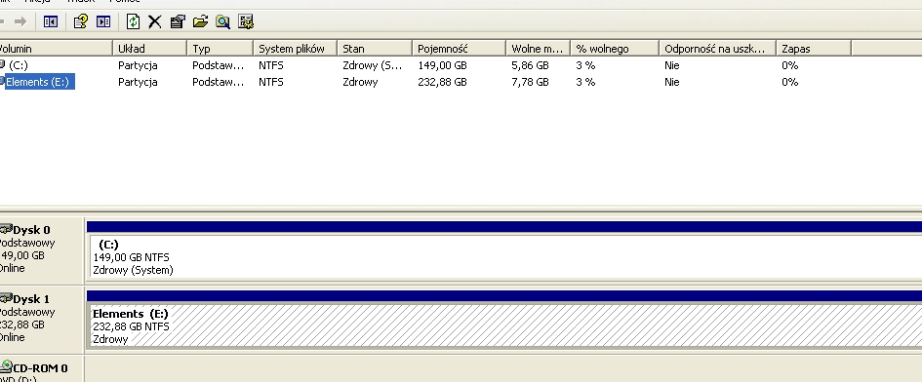Sort by the Volumin column header
This screenshot has width=922, height=382.
[56, 48]
